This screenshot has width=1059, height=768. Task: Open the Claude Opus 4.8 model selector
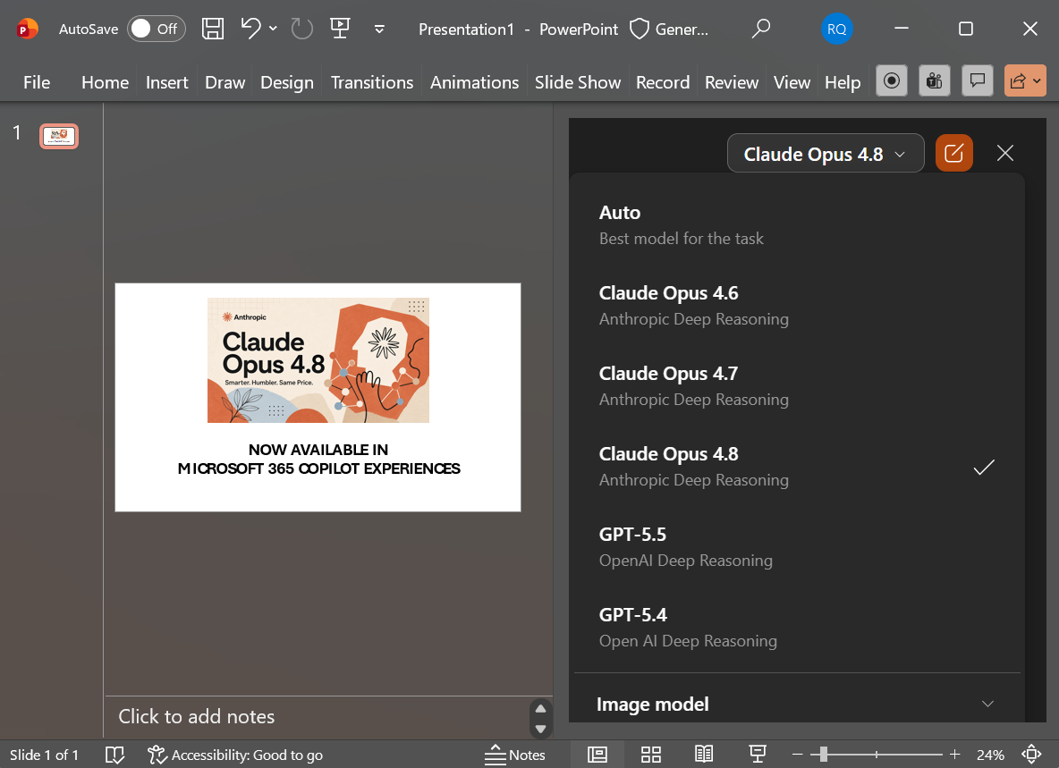826,153
